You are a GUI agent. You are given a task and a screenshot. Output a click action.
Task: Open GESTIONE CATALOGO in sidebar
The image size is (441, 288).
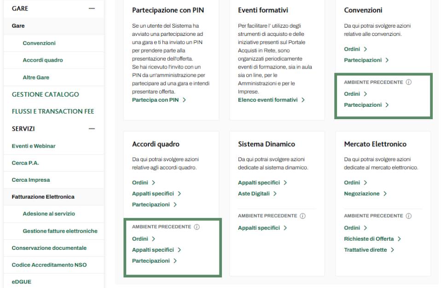coord(45,94)
